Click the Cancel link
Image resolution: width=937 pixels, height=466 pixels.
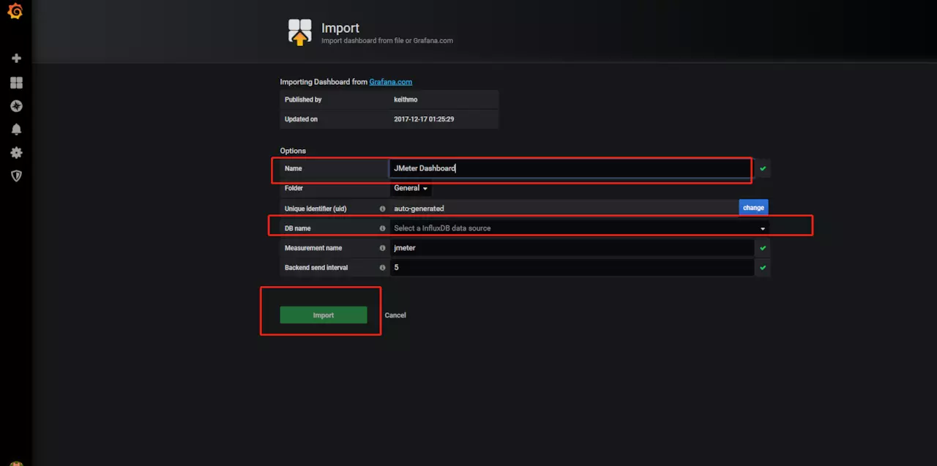(395, 315)
